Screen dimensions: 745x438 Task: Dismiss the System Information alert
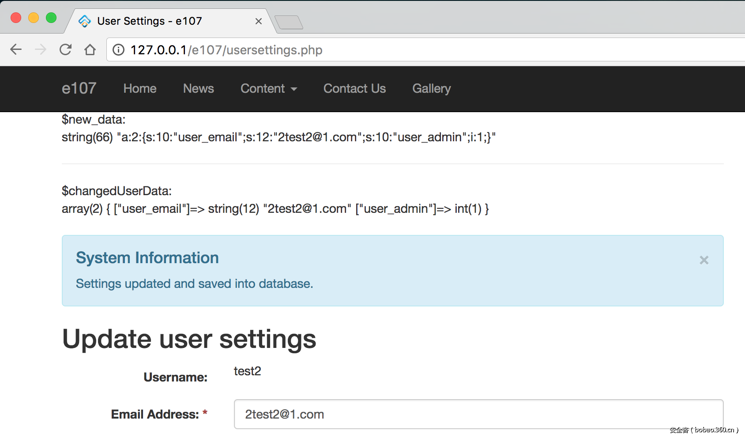coord(704,260)
